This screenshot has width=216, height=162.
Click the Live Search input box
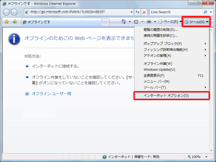pyautogui.click(x=175, y=12)
